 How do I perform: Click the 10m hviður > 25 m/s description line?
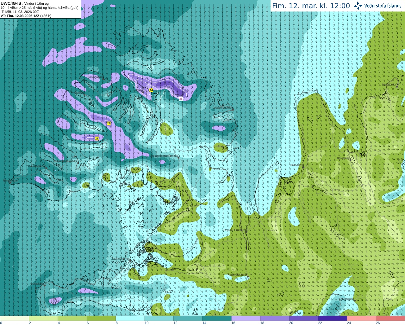tap(40, 8)
